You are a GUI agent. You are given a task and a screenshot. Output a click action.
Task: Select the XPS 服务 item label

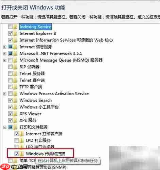click(28, 120)
